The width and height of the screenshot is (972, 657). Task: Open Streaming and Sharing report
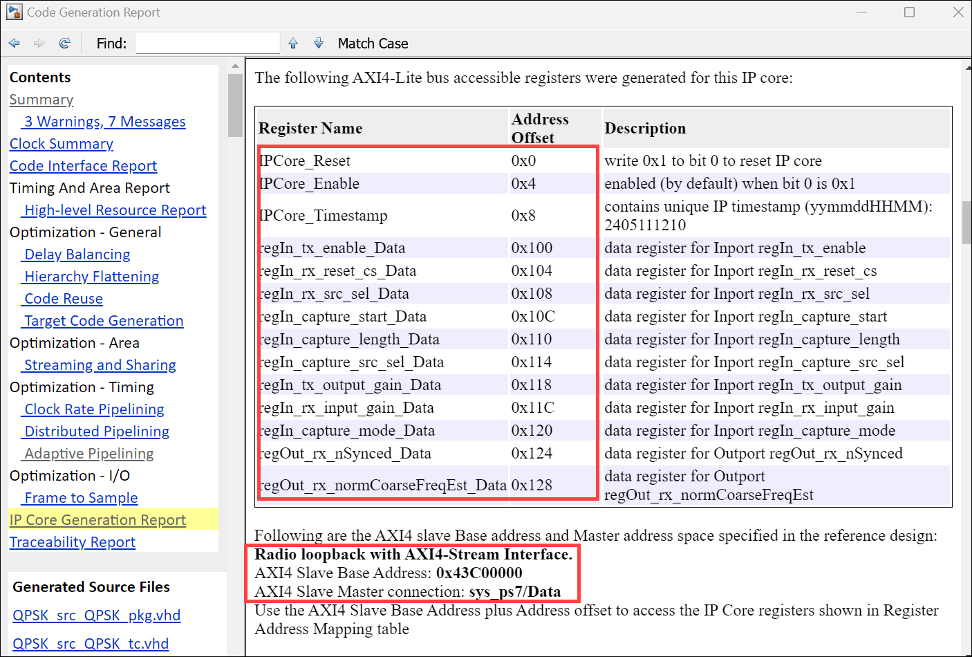pos(100,365)
